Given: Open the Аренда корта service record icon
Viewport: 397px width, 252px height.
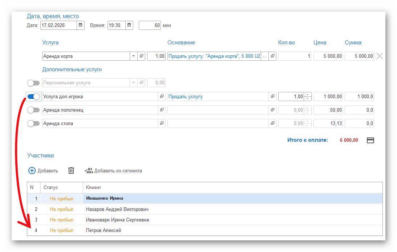Looking at the screenshot, I should [x=142, y=56].
